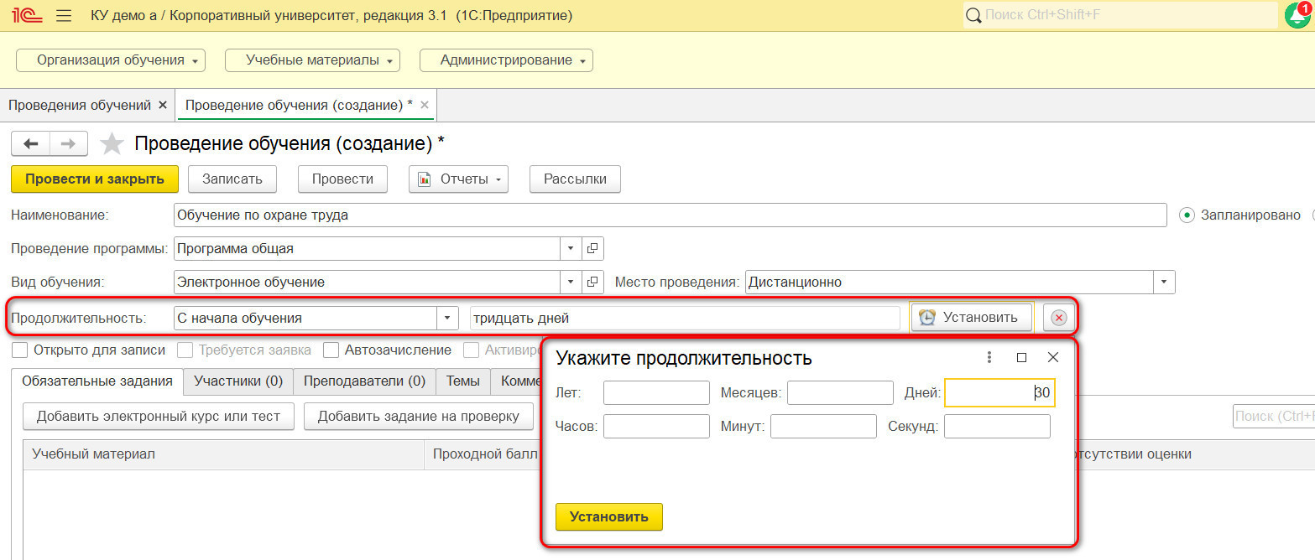Toggle the Активиро... checkbox
1315x560 pixels.
tap(472, 350)
